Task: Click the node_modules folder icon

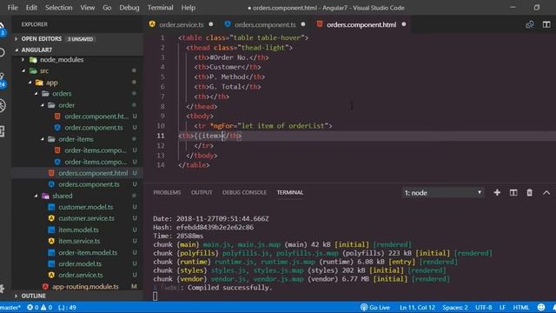Action: 33,60
